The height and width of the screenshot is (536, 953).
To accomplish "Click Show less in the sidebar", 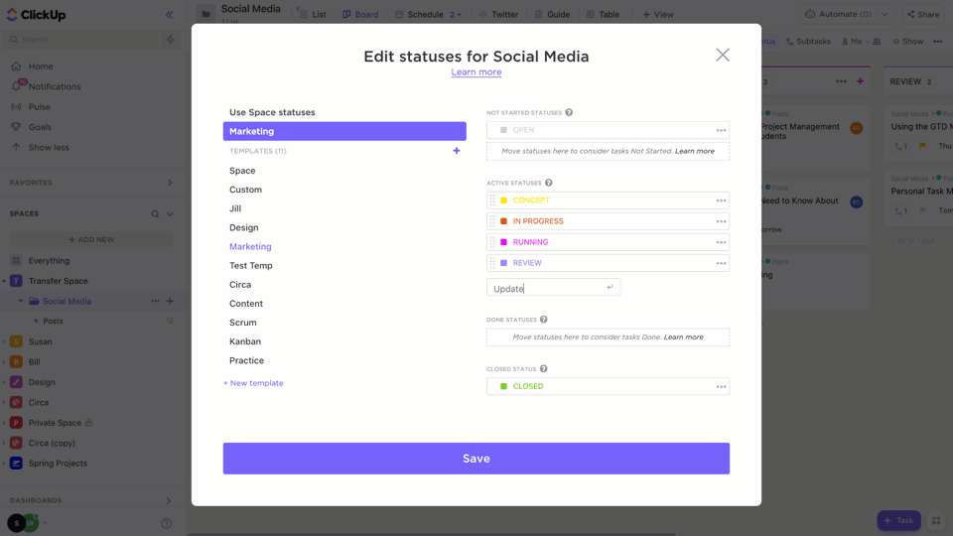I will coord(49,147).
